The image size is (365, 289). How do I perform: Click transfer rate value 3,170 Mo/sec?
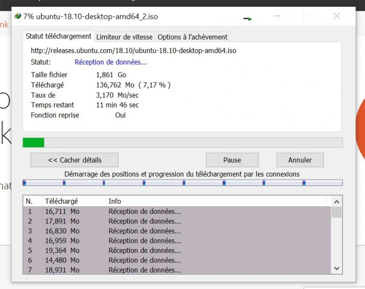click(117, 95)
